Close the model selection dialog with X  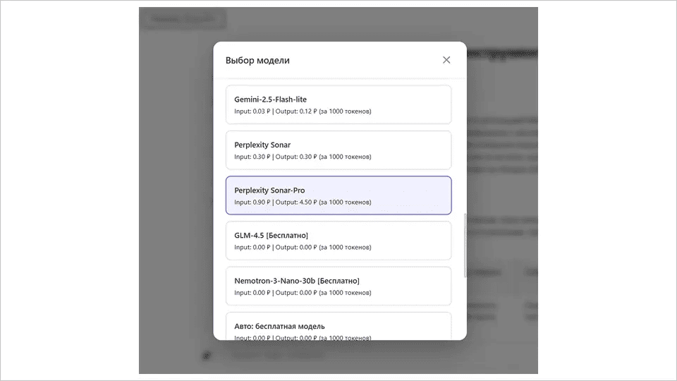click(x=446, y=60)
